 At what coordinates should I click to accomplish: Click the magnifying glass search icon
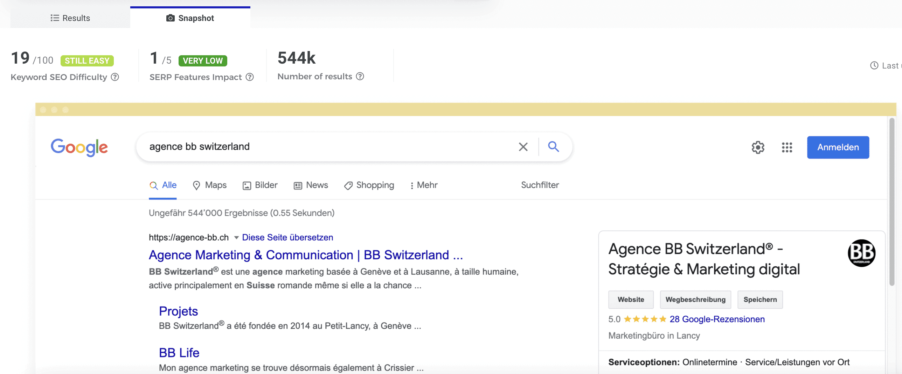(553, 146)
